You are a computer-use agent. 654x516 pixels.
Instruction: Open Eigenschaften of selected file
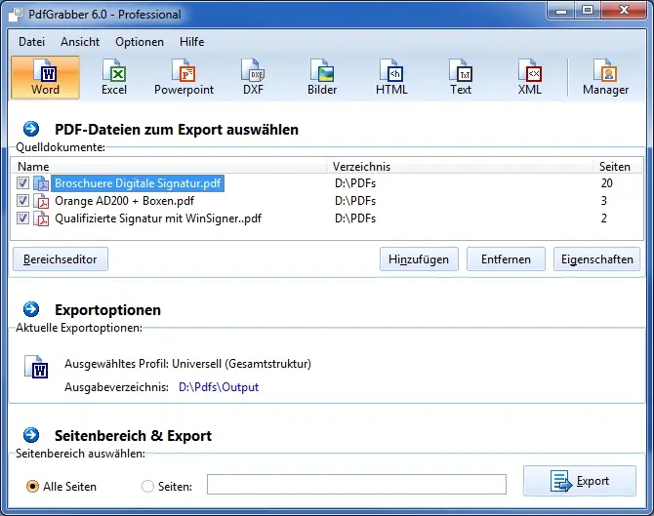[x=596, y=259]
